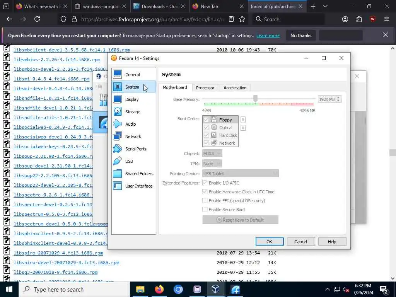Open the Learn more link

pos(268,36)
